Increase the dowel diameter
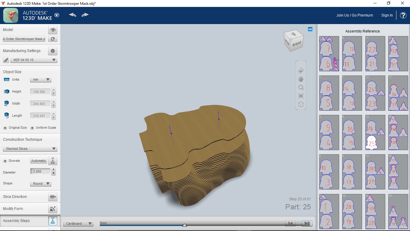Image resolution: width=410 pixels, height=231 pixels. click(53, 170)
